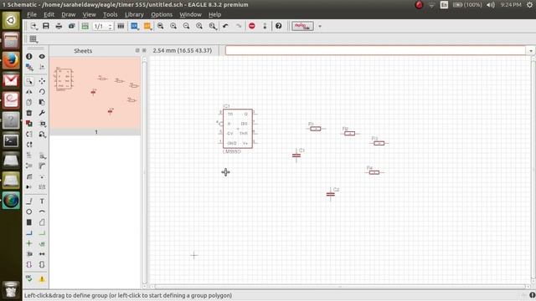Click the Zoom select icon
536x301 pixels.
(x=213, y=26)
